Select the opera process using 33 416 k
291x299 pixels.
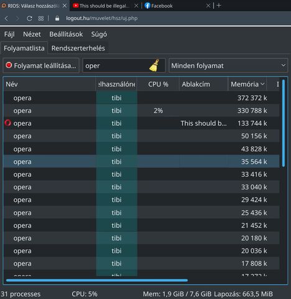click(141, 174)
